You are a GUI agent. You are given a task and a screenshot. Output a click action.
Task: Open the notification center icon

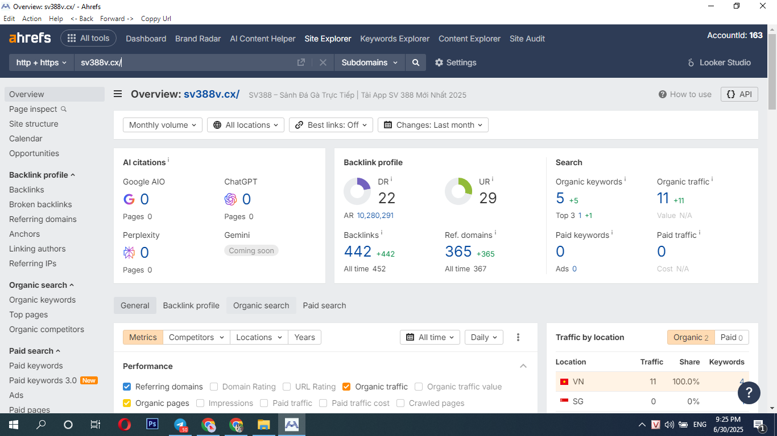coord(759,425)
